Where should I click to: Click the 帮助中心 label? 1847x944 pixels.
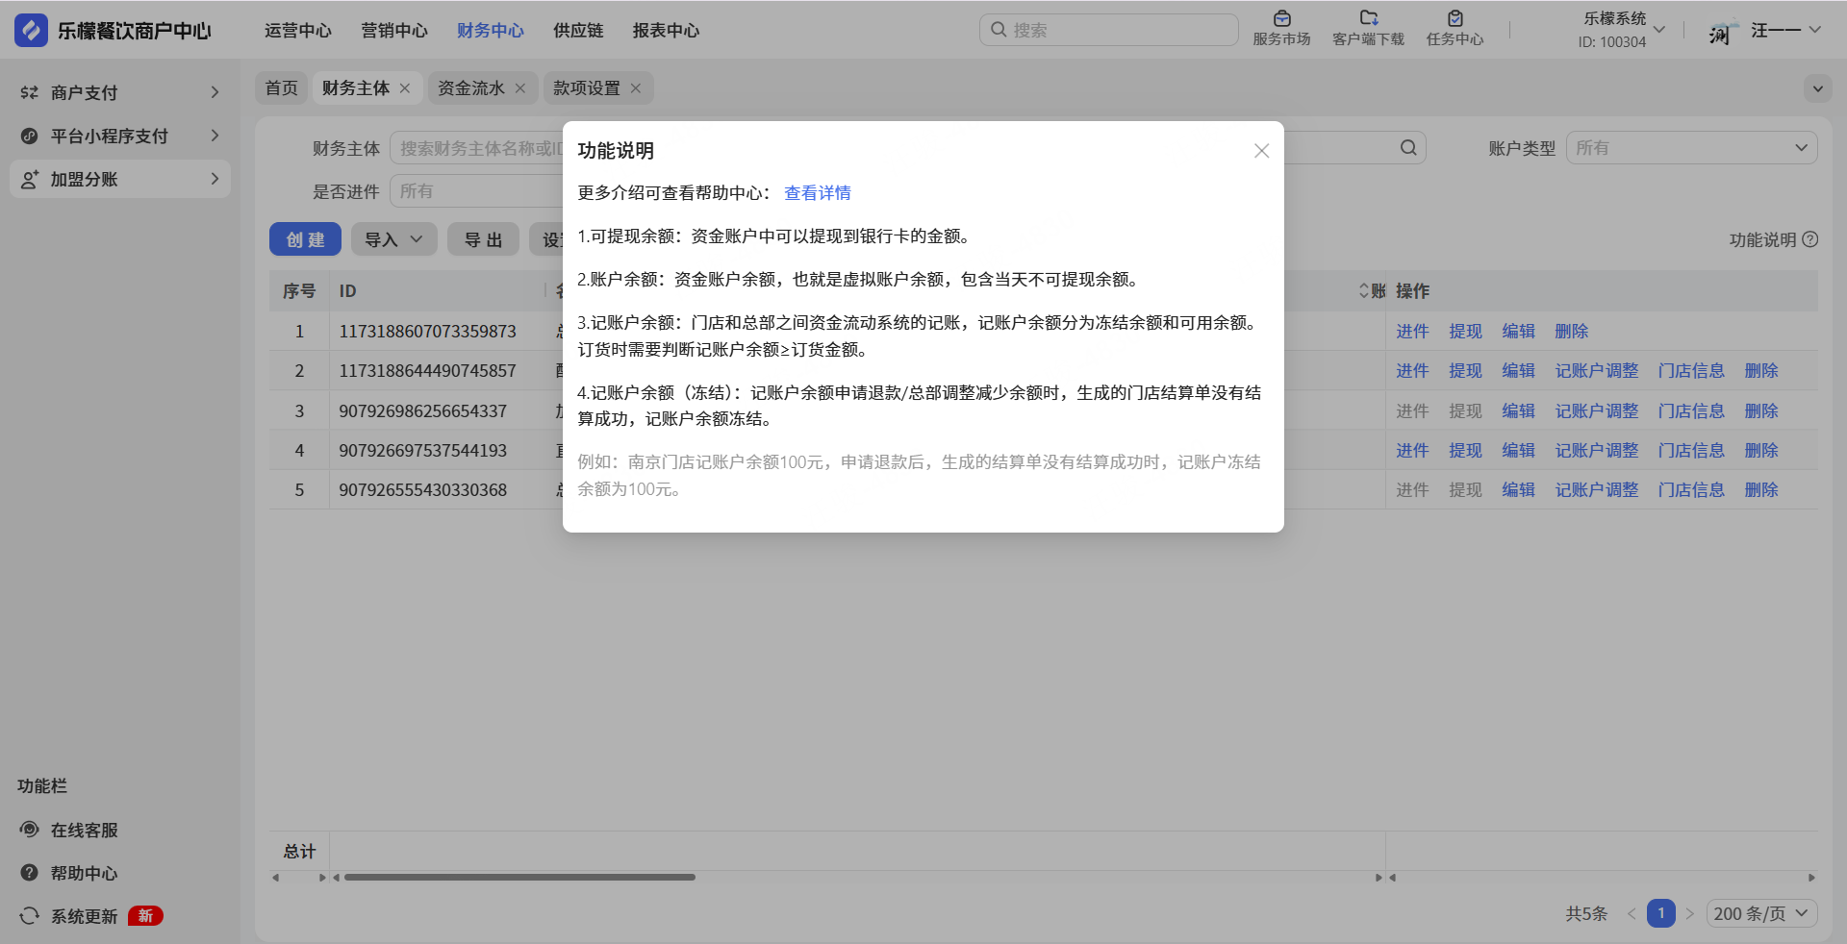[85, 874]
